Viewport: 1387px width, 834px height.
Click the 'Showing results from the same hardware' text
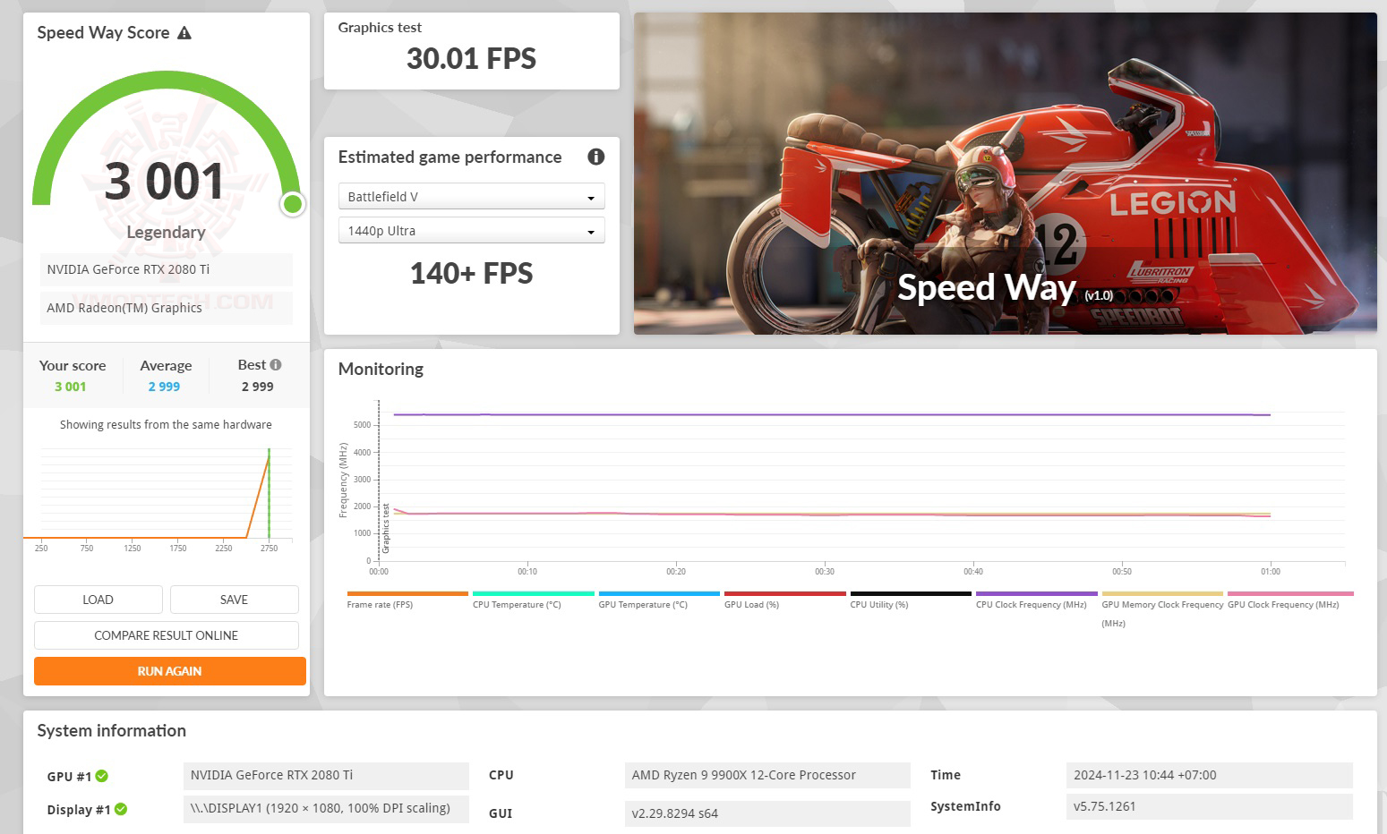[x=166, y=425]
